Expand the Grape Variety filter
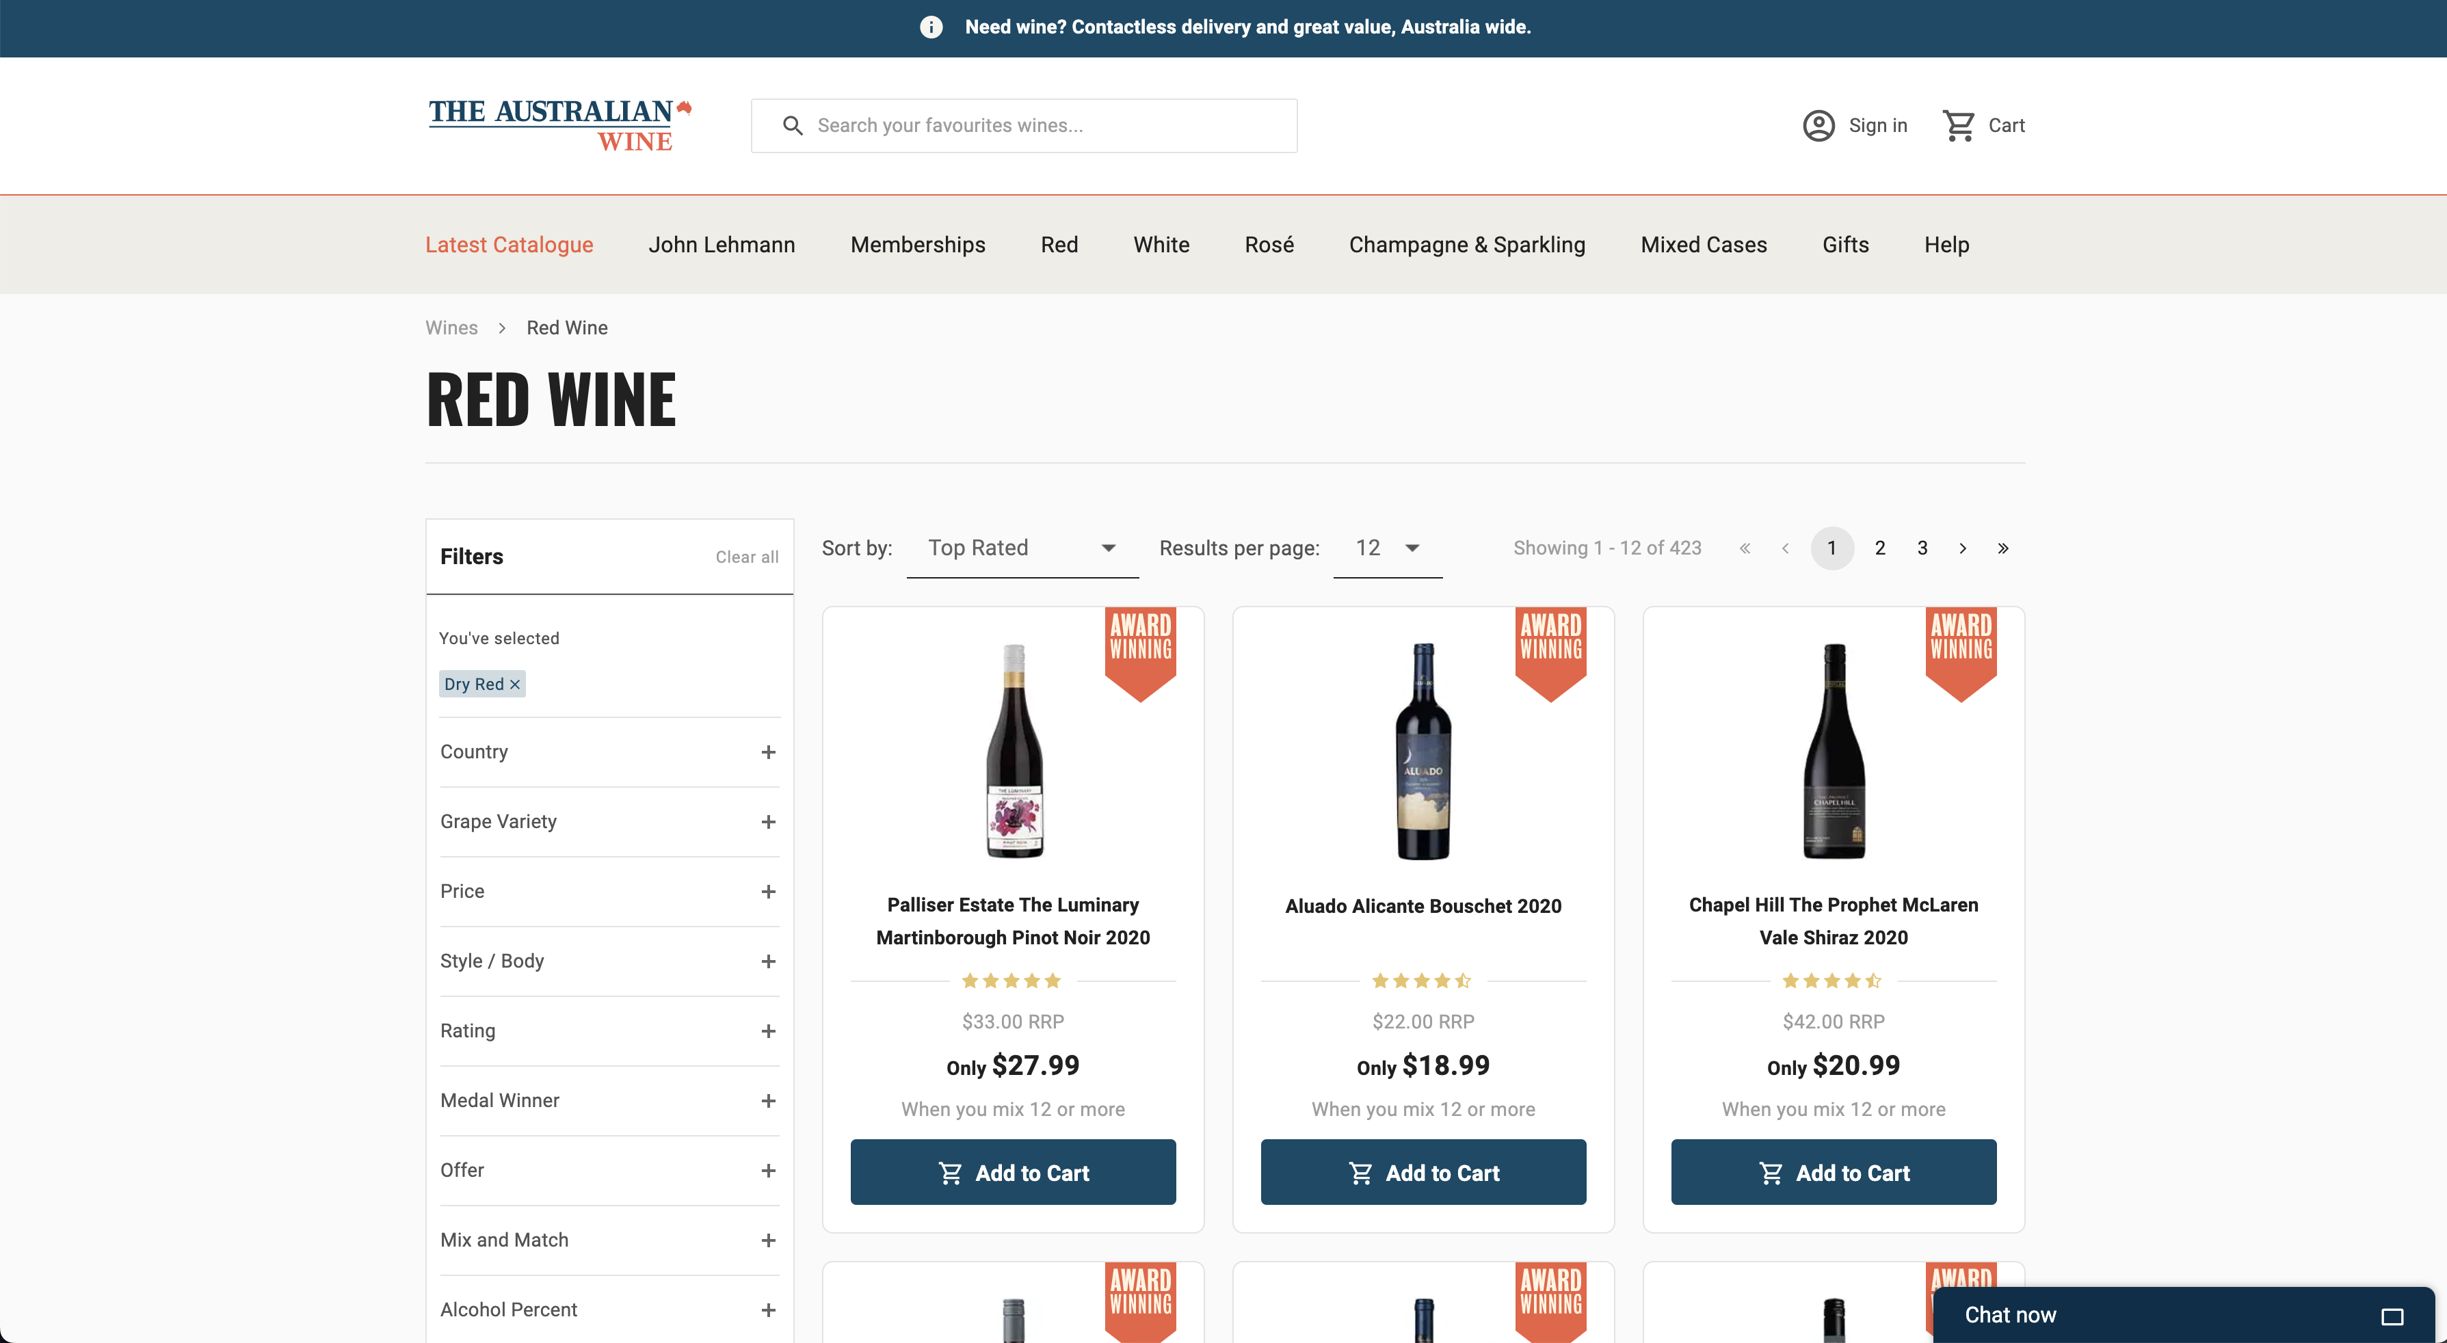The width and height of the screenshot is (2447, 1343). (769, 821)
